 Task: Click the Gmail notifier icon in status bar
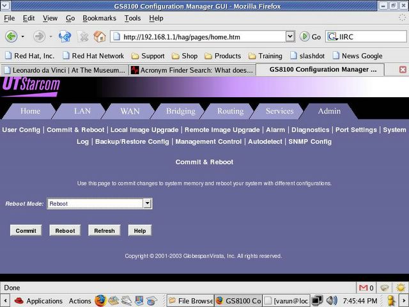pyautogui.click(x=364, y=288)
